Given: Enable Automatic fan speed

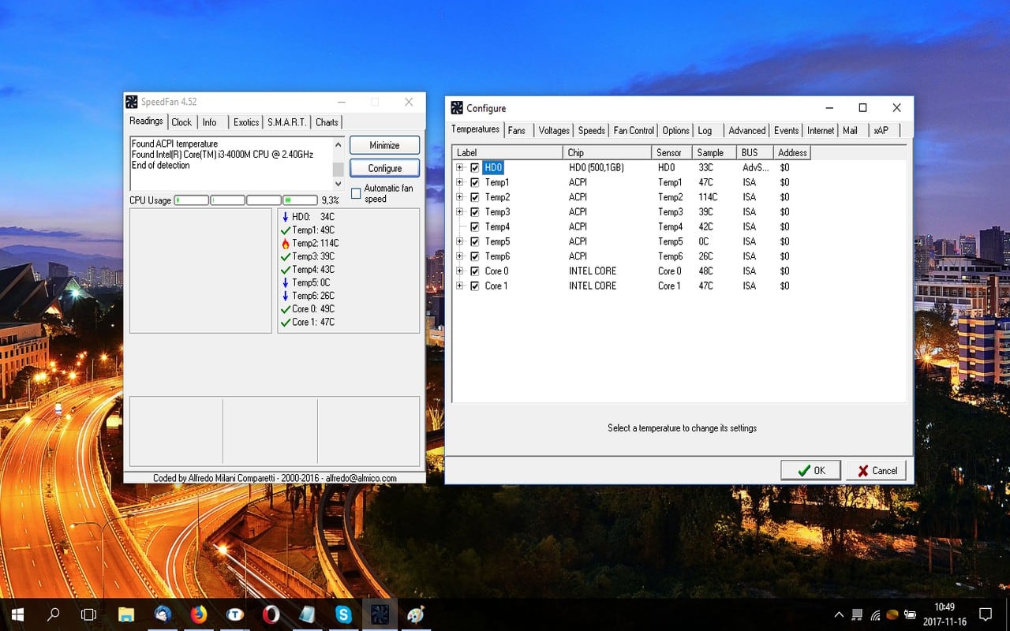Looking at the screenshot, I should pos(357,192).
